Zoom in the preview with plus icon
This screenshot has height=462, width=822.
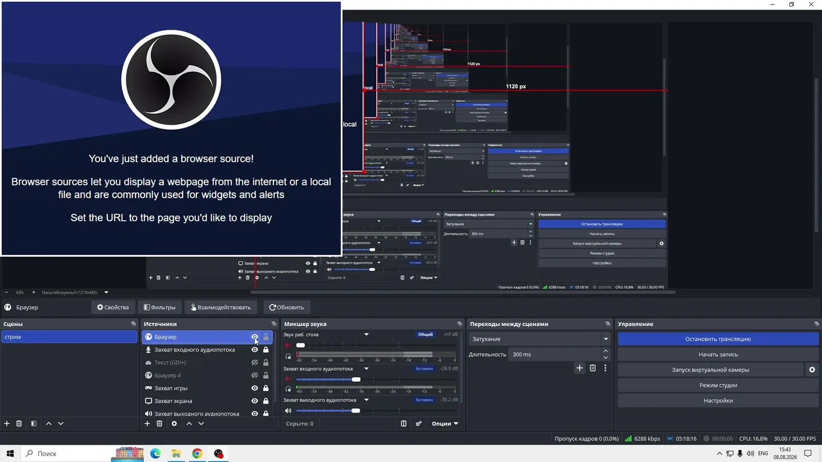click(x=34, y=292)
